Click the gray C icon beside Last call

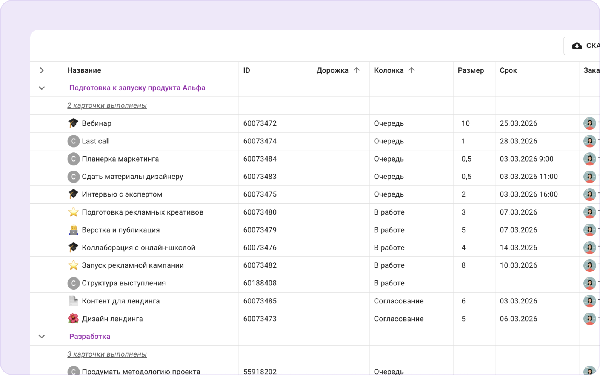tap(73, 141)
